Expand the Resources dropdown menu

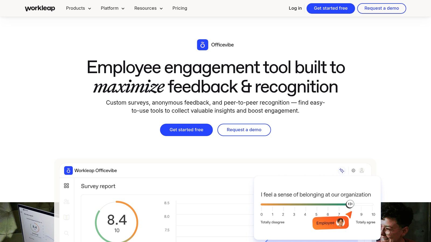(x=148, y=8)
